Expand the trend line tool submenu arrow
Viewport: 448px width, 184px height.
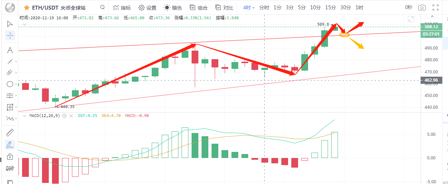pos(16,61)
